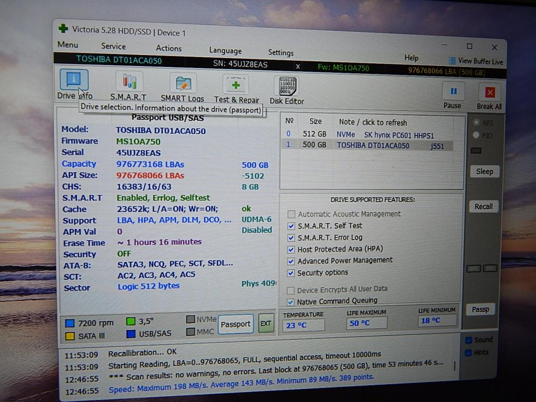The width and height of the screenshot is (536, 402).
Task: Click the Erase Time ~ 1 hours 16 minutes value
Action: [160, 242]
